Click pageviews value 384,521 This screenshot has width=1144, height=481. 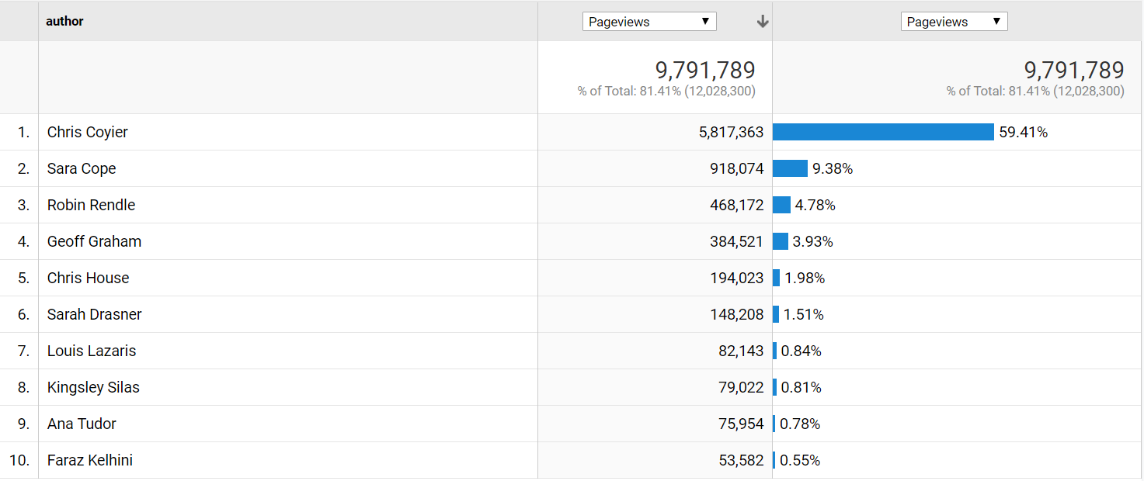coord(736,241)
